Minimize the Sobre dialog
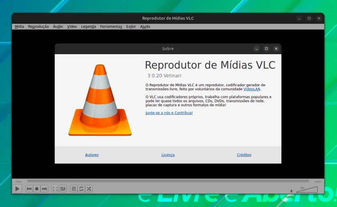The image size is (337, 207). tap(256, 49)
